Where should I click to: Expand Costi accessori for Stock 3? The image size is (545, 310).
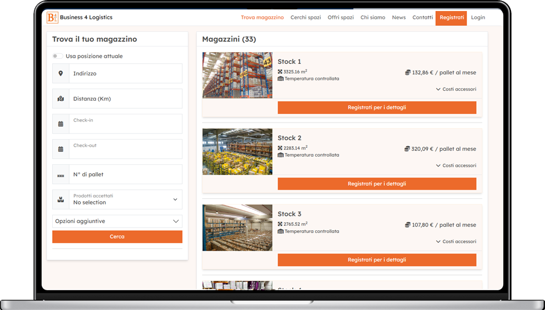coord(456,241)
